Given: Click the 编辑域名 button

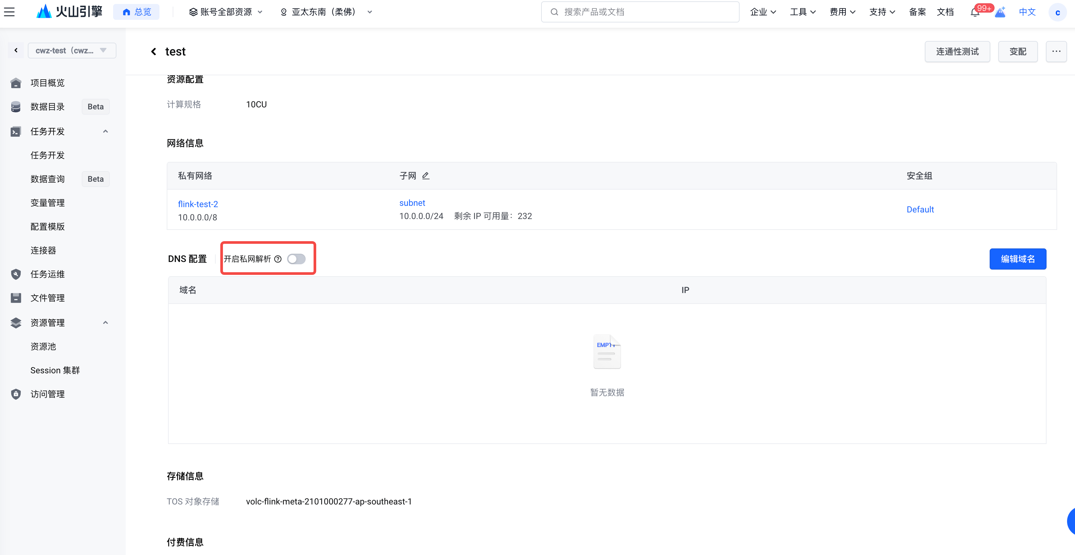Looking at the screenshot, I should 1017,259.
